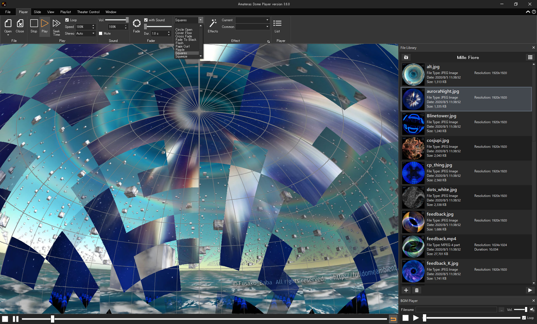Open the Player List icon
The height and width of the screenshot is (324, 537).
277,23
